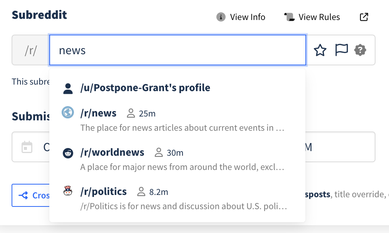This screenshot has height=233, width=389.
Task: Click the /r/worldnews snoo avatar icon
Action: click(68, 153)
